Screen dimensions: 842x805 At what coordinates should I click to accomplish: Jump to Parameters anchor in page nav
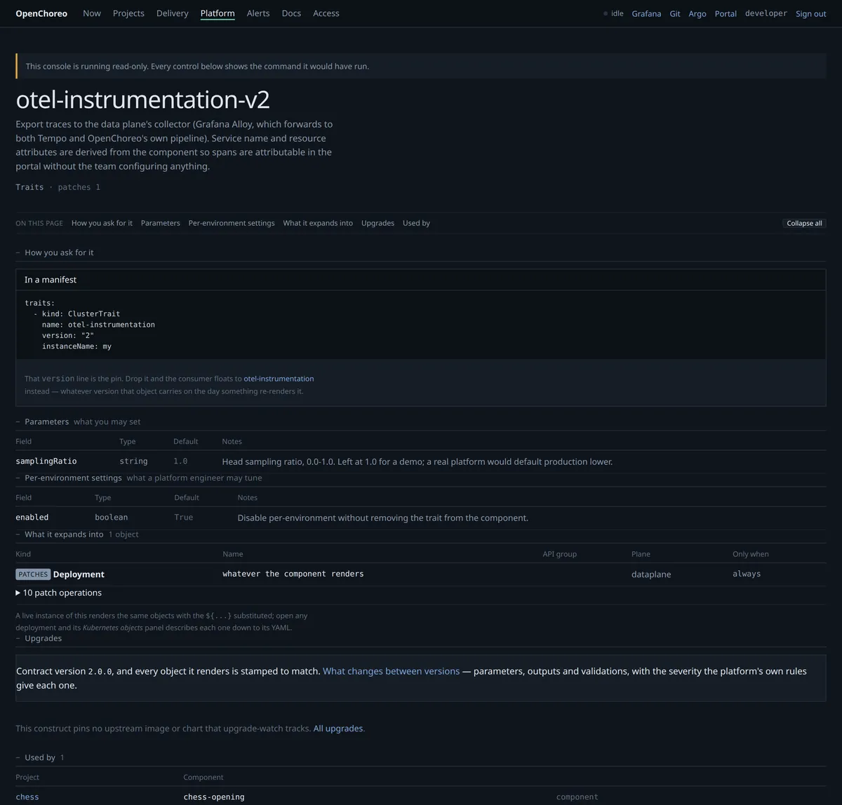[x=161, y=223]
